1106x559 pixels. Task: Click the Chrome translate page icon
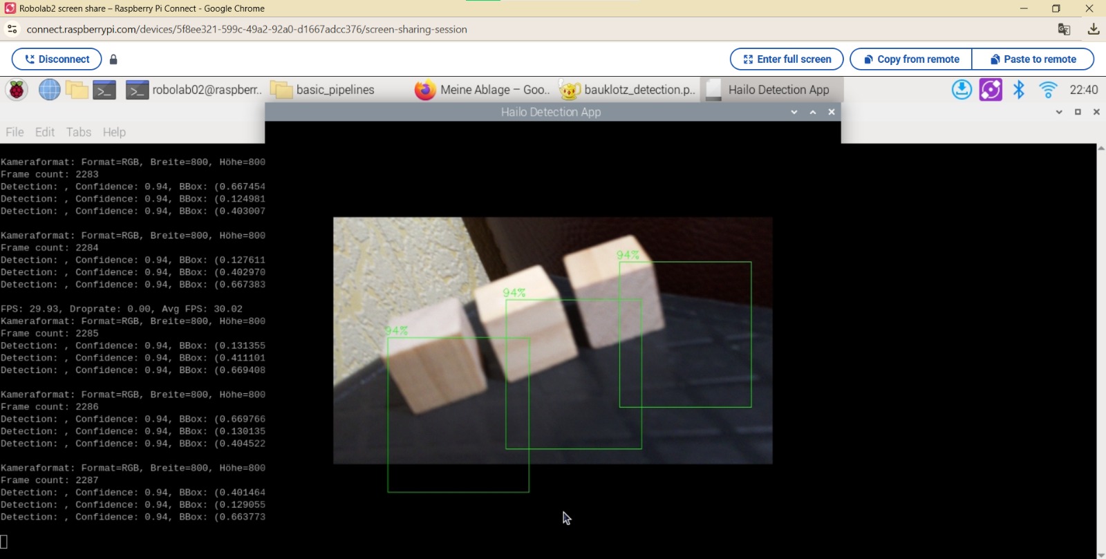pyautogui.click(x=1064, y=29)
